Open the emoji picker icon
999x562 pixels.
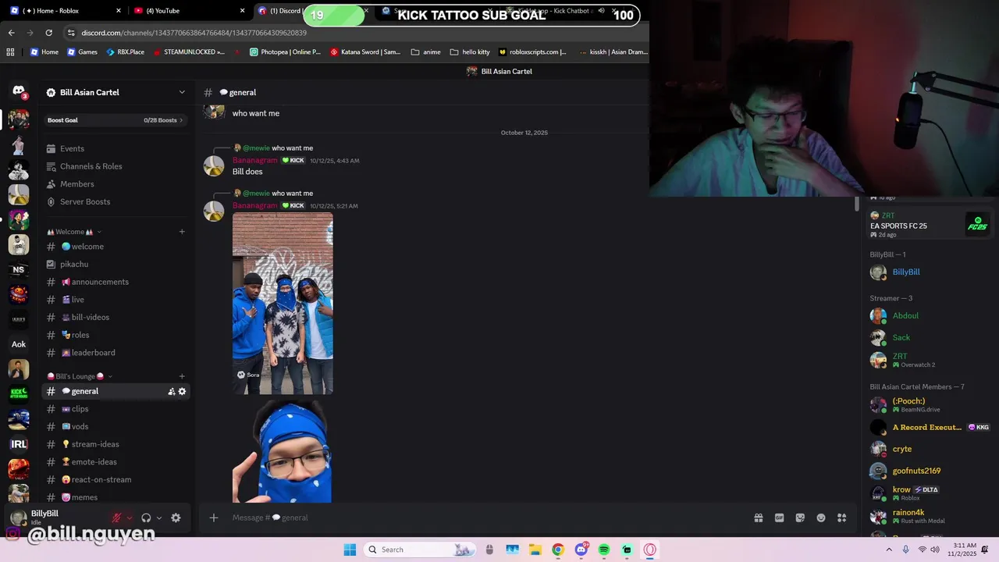(821, 518)
